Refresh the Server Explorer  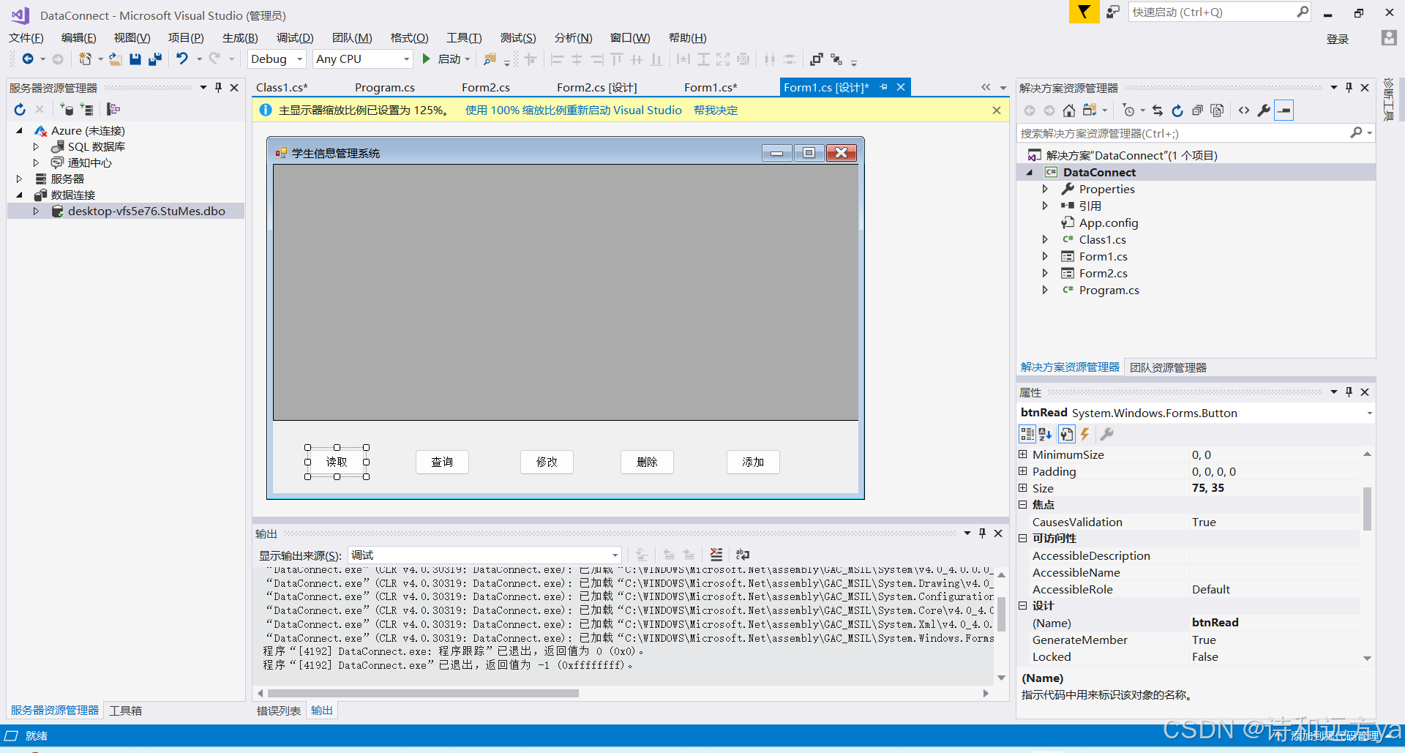tap(20, 110)
